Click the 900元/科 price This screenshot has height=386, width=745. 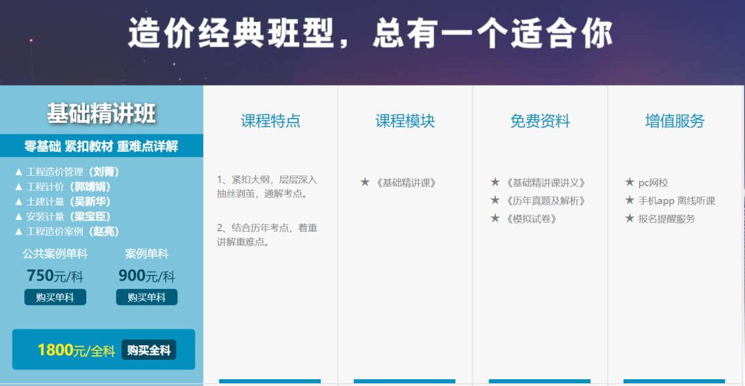coord(147,276)
